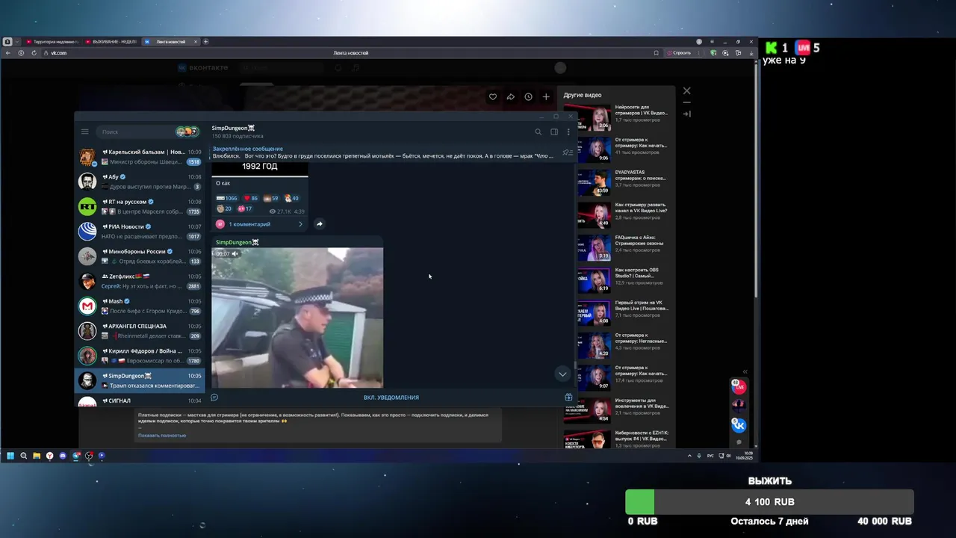The height and width of the screenshot is (538, 956).
Task: Open pinned messages list icon
Action: (567, 152)
